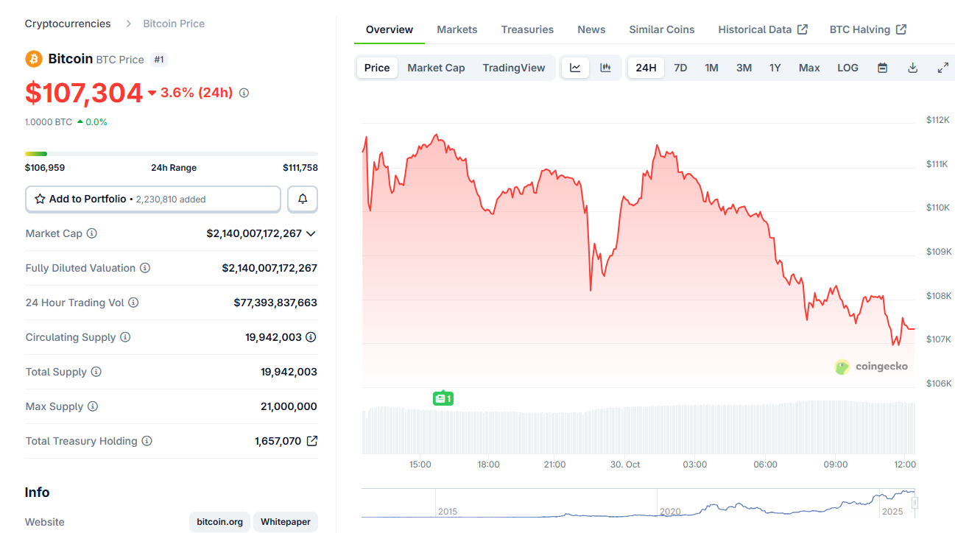Open the Markets tab
Viewport: 955px width, 533px height.
click(x=457, y=29)
